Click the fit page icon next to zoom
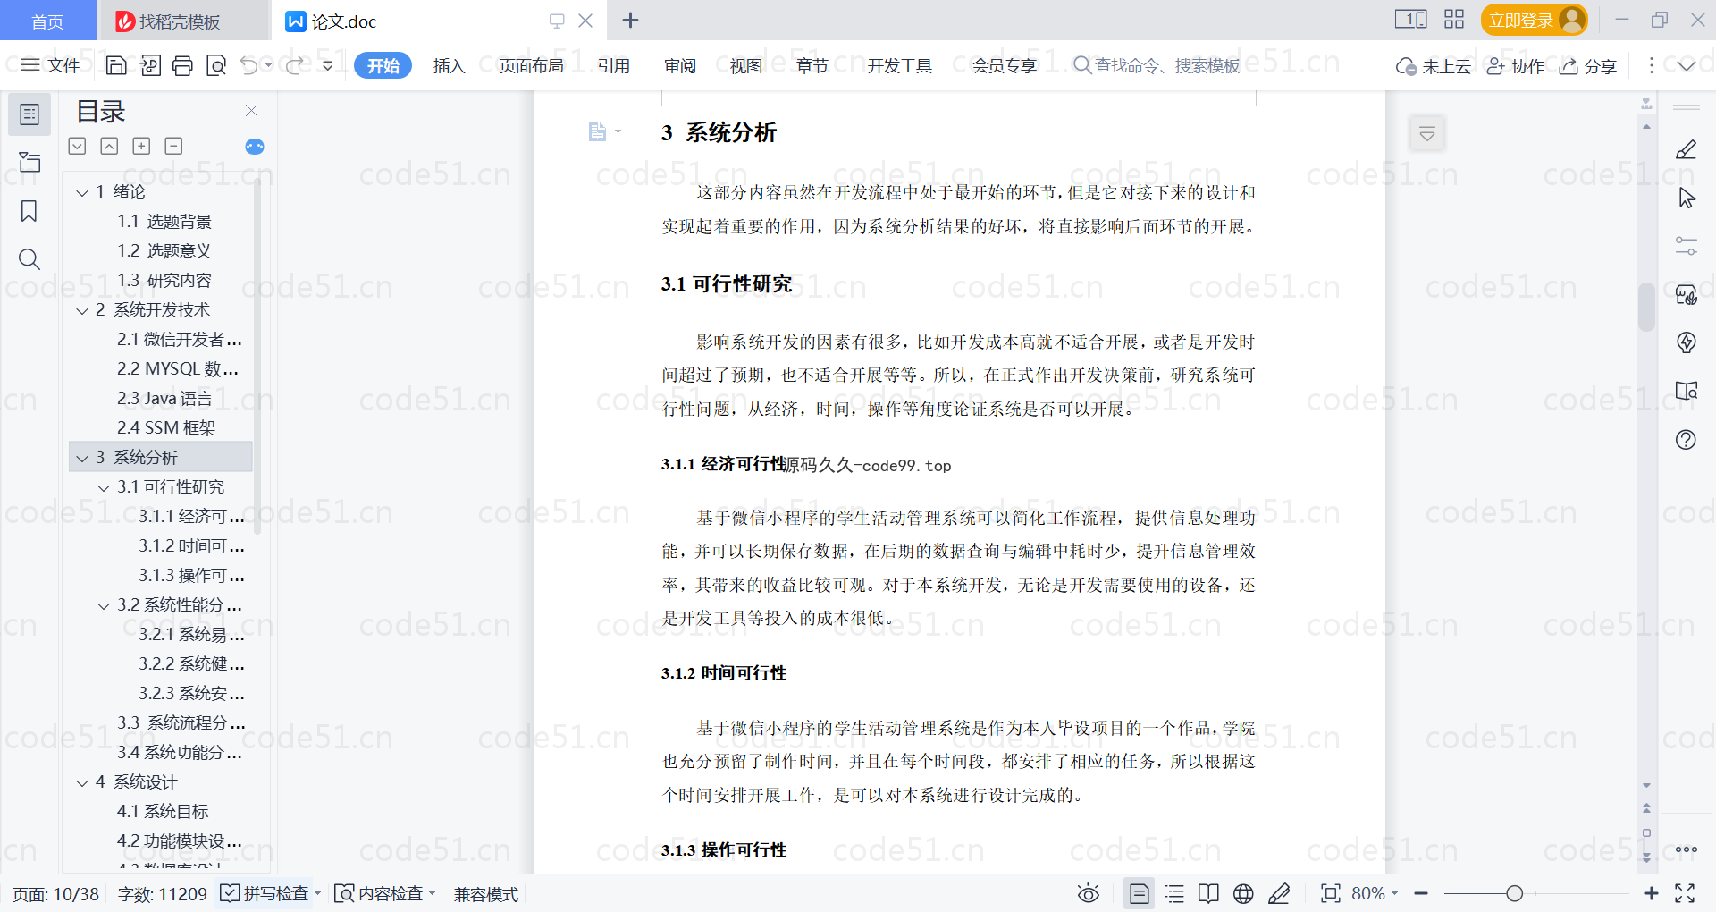Image resolution: width=1716 pixels, height=912 pixels. [x=1331, y=893]
